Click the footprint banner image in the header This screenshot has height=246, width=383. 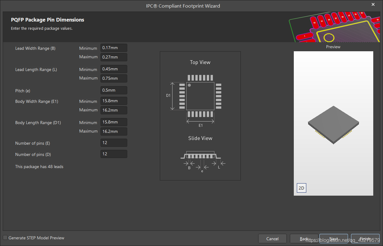(x=334, y=27)
